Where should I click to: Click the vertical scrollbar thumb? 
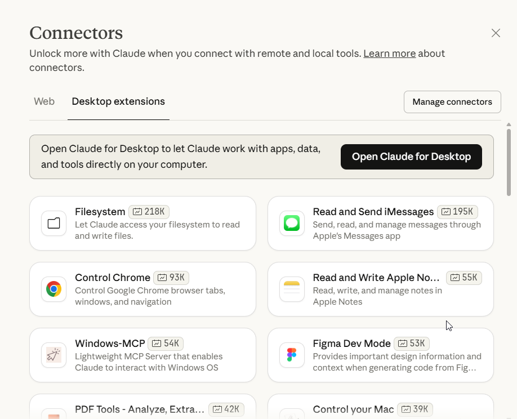click(509, 162)
